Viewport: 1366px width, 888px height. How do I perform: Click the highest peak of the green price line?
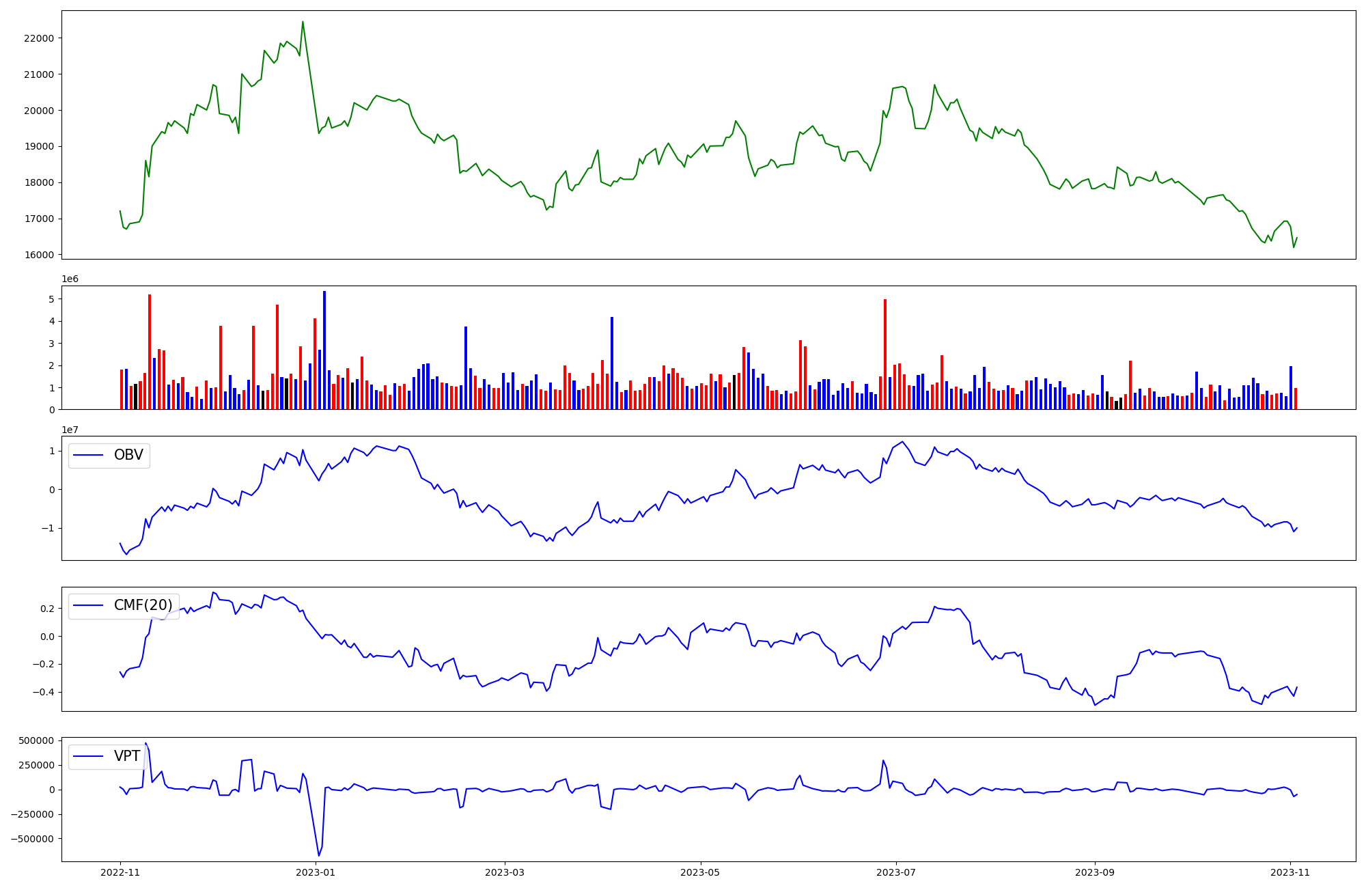click(303, 22)
